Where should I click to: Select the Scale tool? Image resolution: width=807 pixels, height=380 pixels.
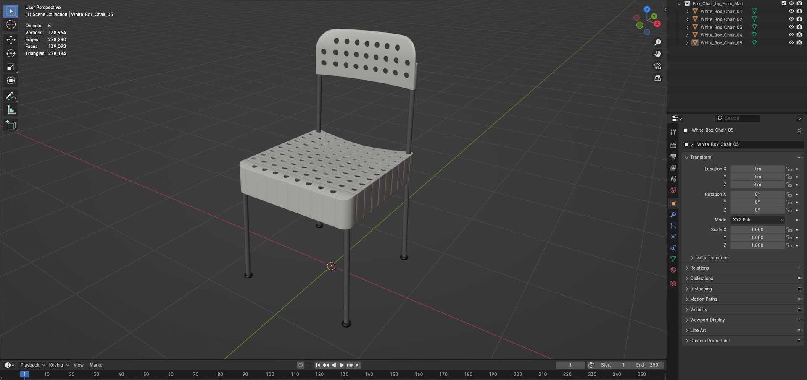pyautogui.click(x=11, y=67)
